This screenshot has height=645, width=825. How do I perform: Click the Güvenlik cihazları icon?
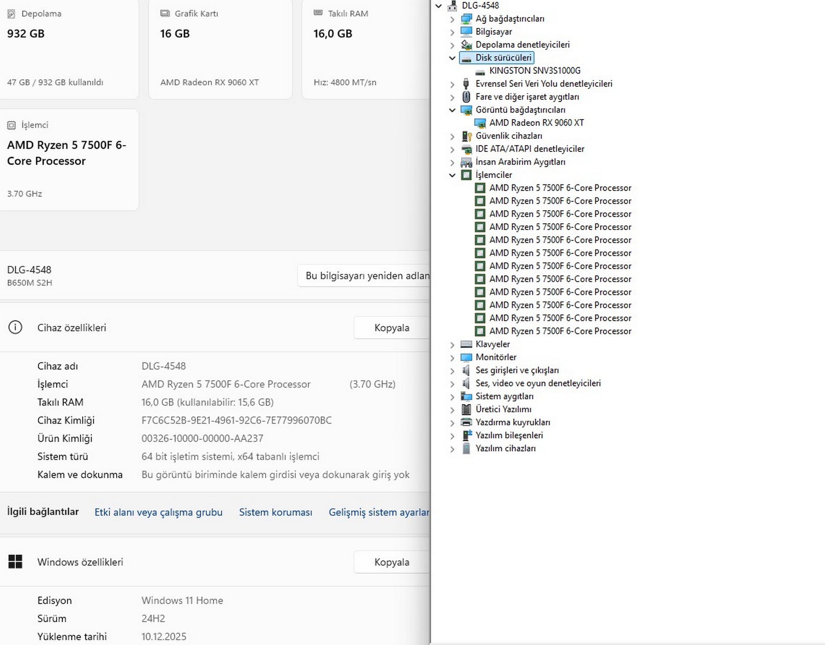466,136
